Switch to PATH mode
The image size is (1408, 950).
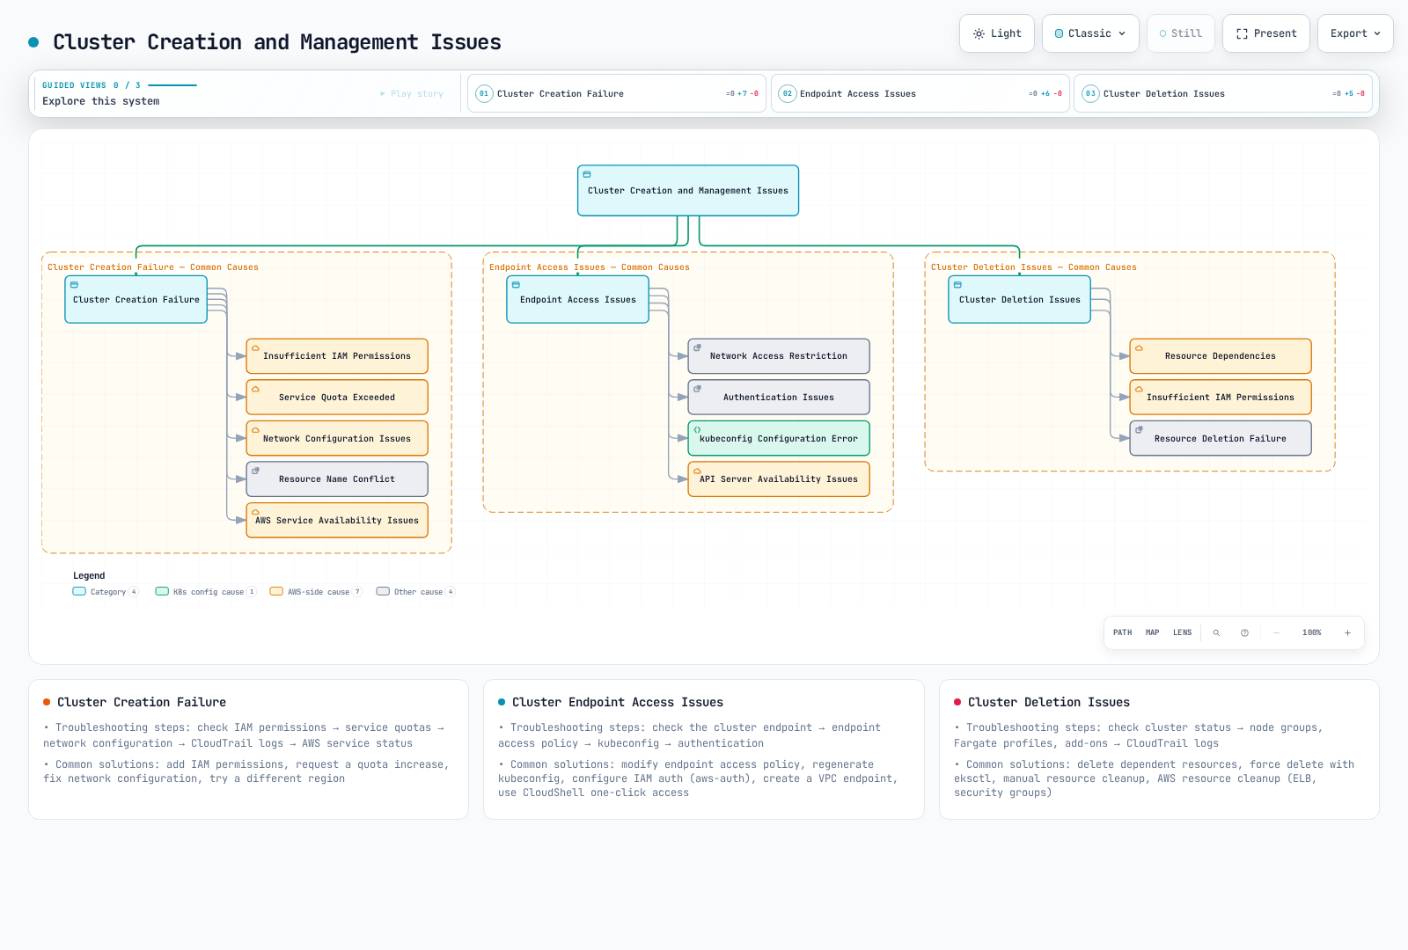pyautogui.click(x=1123, y=632)
